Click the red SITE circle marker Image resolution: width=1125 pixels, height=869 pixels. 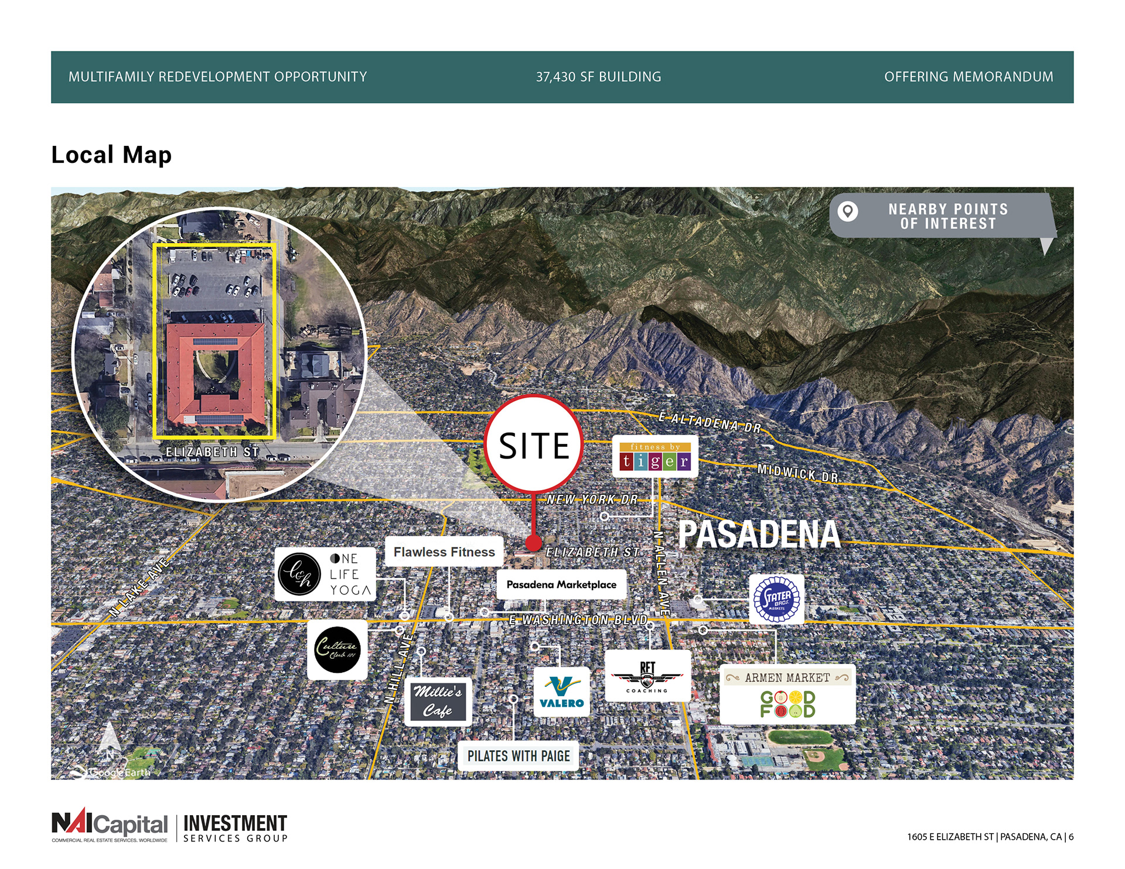534,444
